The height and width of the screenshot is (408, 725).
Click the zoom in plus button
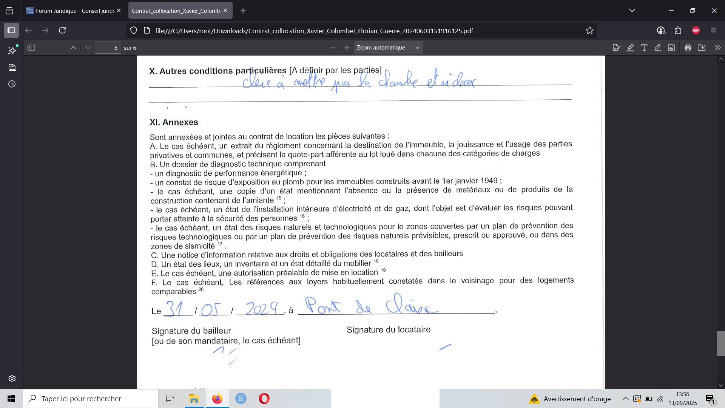[x=347, y=48]
